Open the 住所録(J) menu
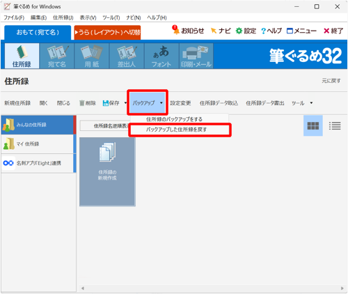Image resolution: width=348 pixels, height=294 pixels. (63, 17)
